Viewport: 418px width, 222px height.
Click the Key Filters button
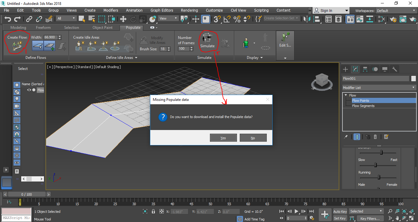370,219
